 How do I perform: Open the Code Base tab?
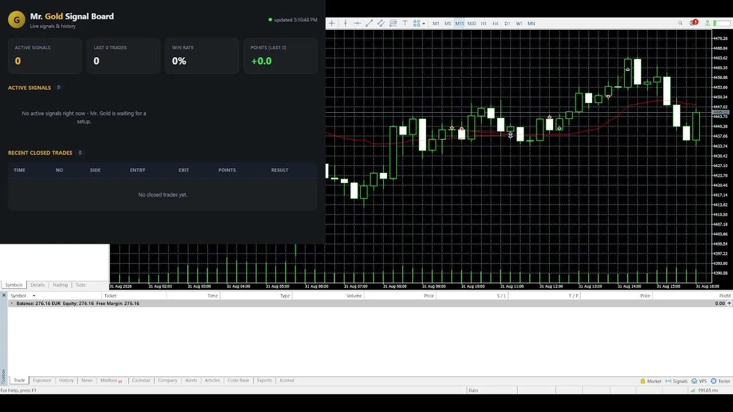(x=238, y=381)
